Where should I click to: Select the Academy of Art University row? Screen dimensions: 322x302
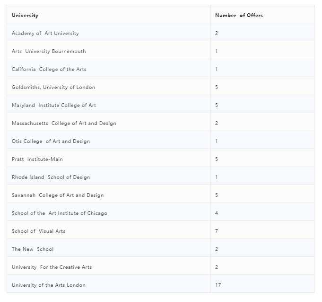point(160,32)
